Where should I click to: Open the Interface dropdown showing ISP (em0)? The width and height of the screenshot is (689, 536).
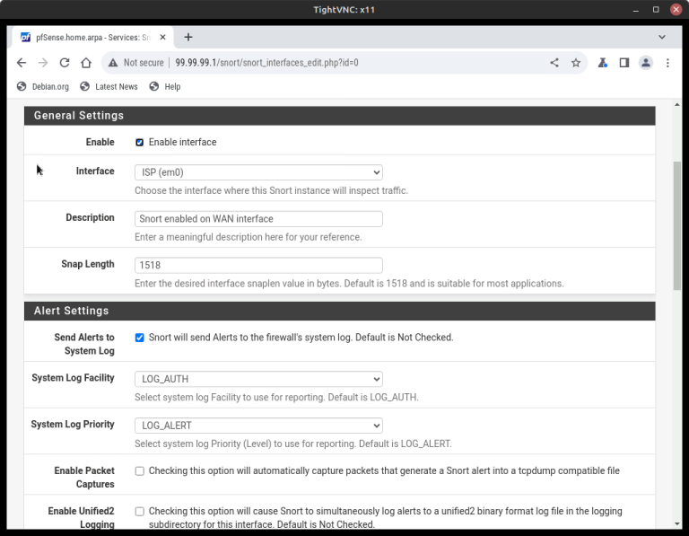pyautogui.click(x=258, y=172)
